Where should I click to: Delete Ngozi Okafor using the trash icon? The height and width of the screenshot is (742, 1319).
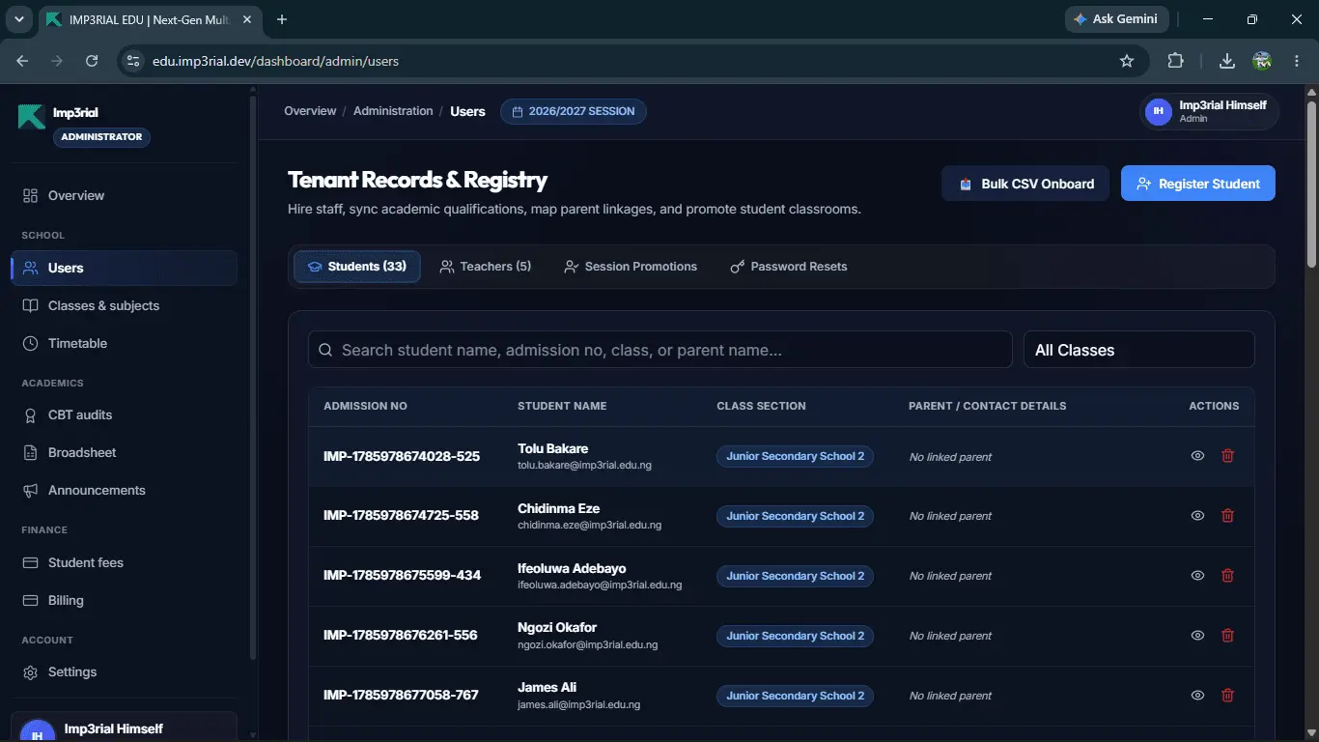tap(1227, 636)
